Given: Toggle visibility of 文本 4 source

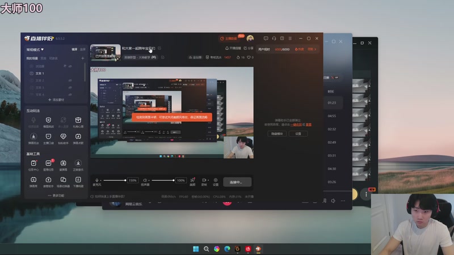Looking at the screenshot, I should coord(70,94).
